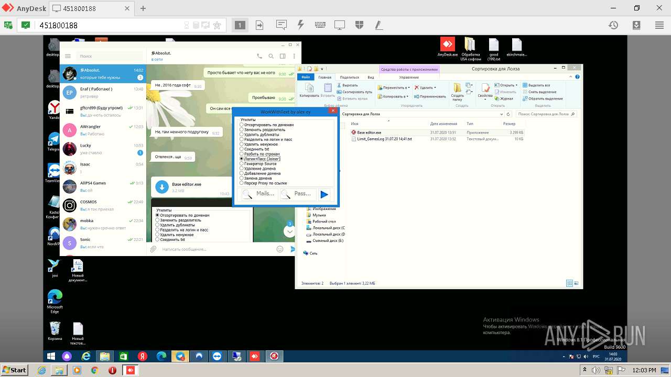
Task: Open the AWrangler chat in Telegram
Action: click(x=103, y=130)
